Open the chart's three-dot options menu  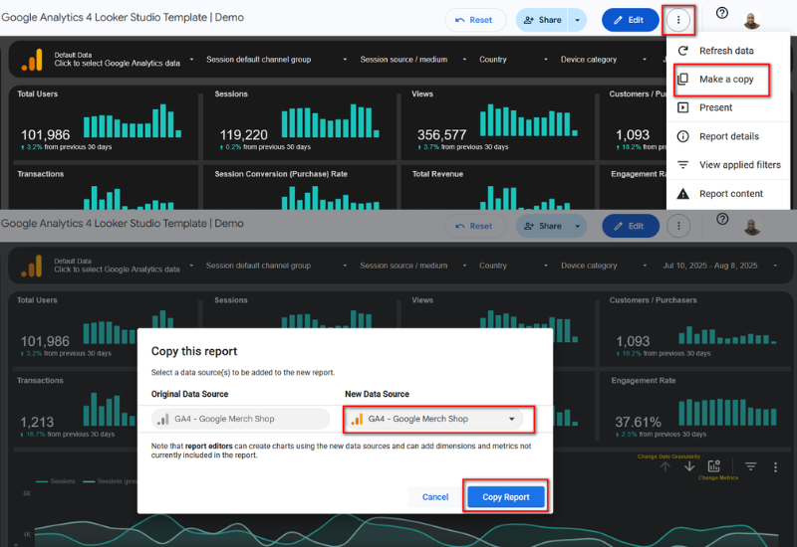775,466
